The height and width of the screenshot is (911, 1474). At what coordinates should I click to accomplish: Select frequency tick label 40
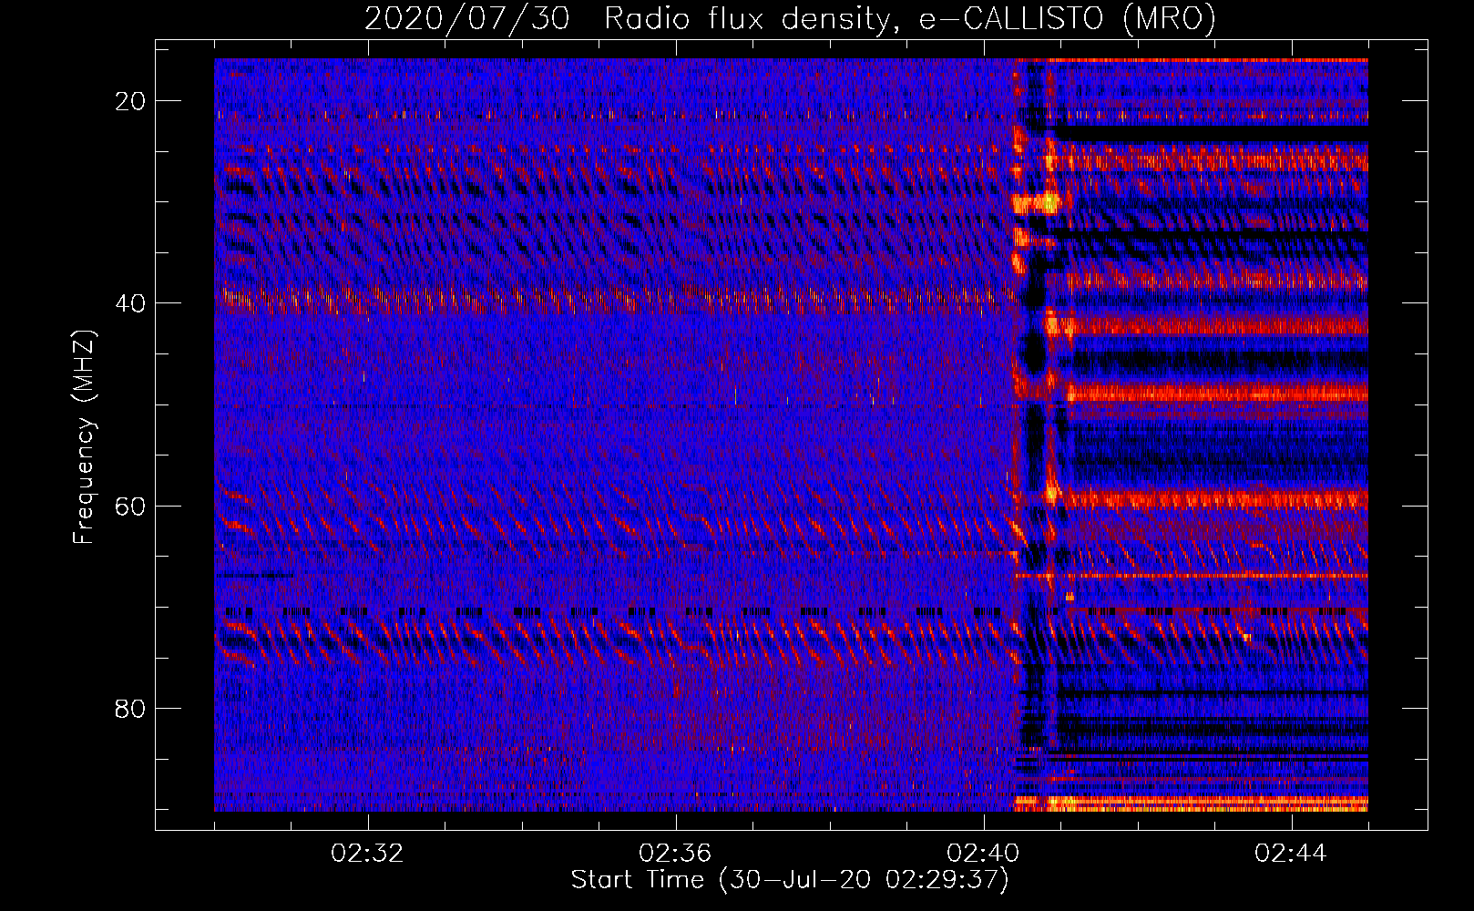tap(130, 303)
